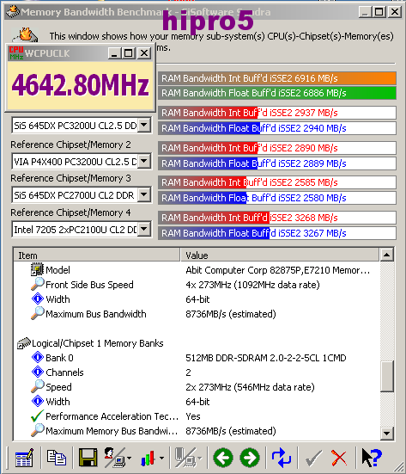This screenshot has width=406, height=474.
Task: Click the list scrollbar up arrow
Action: point(387,255)
